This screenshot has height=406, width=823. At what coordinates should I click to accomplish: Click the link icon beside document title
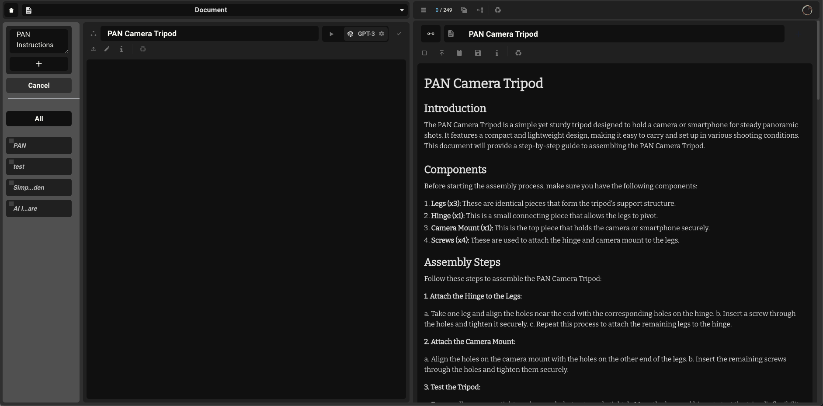click(x=431, y=34)
